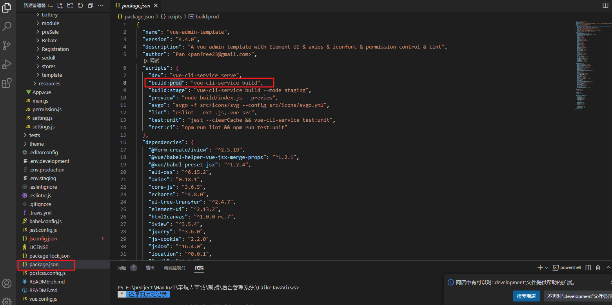This screenshot has height=305, width=612.
Task: Open the Source Control view
Action: pyautogui.click(x=7, y=45)
